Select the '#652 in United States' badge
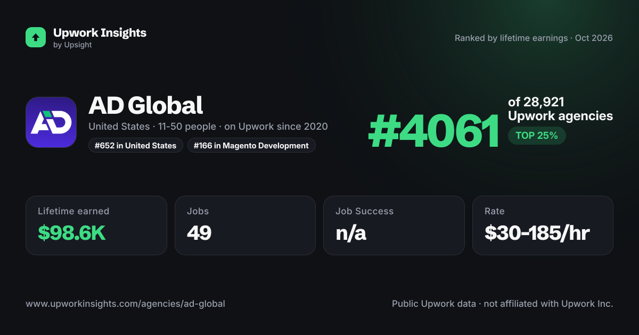The image size is (639, 335). point(136,145)
